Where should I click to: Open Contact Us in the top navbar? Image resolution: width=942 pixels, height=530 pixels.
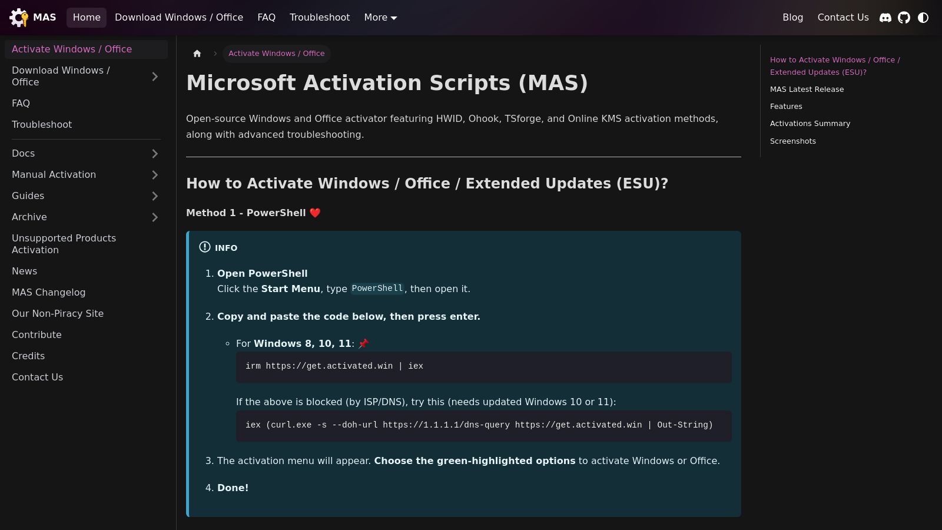click(x=843, y=18)
